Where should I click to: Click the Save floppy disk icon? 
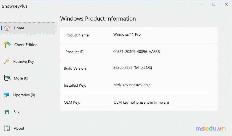click(x=7, y=112)
